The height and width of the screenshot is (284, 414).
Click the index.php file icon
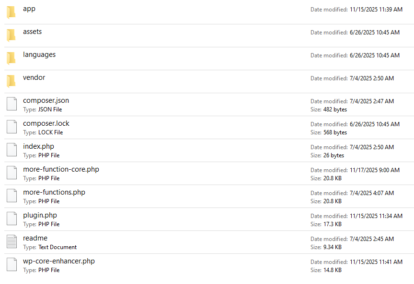(x=11, y=150)
